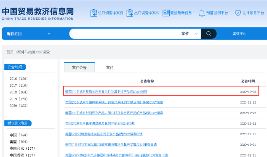Filter announcements by 2016 (120)
The height and width of the screenshot is (157, 267).
[x=19, y=79]
